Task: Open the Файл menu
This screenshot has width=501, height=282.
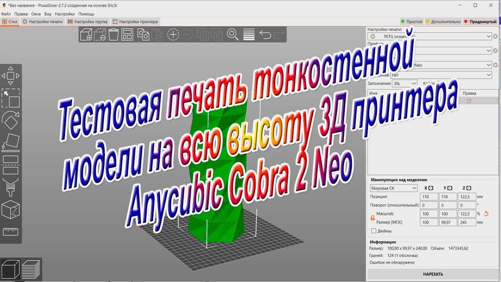Action: pyautogui.click(x=6, y=14)
